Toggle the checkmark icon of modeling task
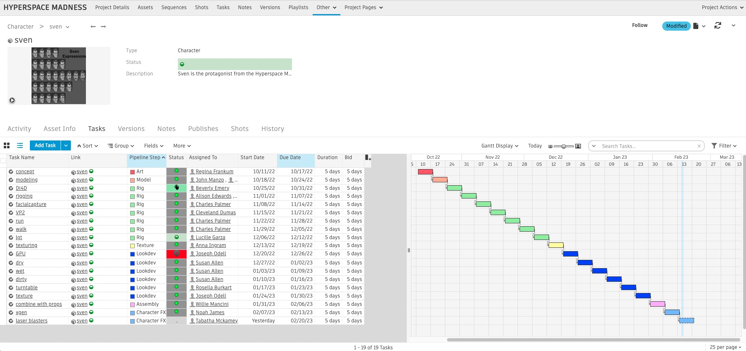This screenshot has width=746, height=351. click(x=11, y=180)
